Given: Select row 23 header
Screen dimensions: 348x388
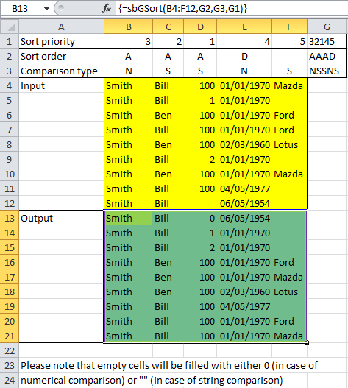Looking at the screenshot, I should click(10, 365).
